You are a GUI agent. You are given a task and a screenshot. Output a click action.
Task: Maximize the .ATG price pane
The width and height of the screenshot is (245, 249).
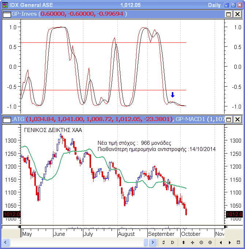pos(229,120)
